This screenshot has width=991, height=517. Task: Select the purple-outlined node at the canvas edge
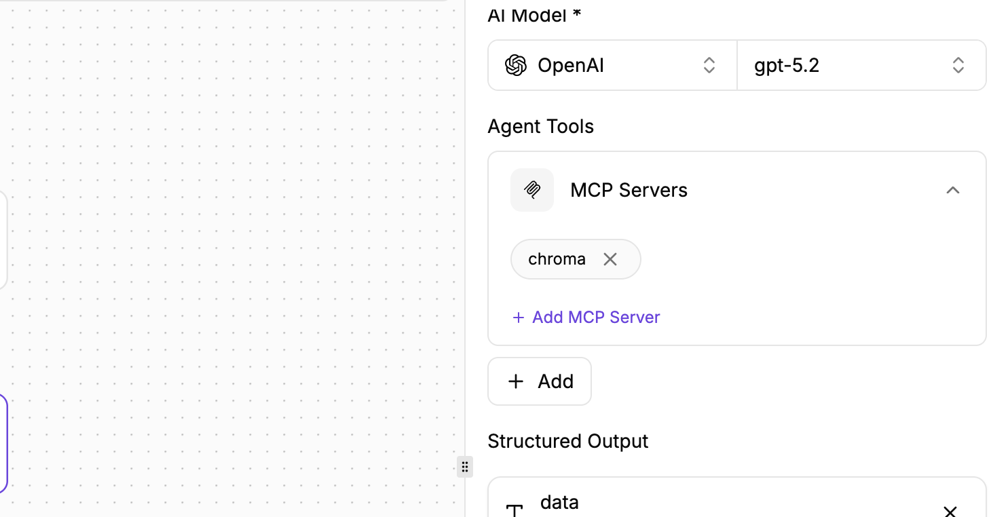point(4,444)
